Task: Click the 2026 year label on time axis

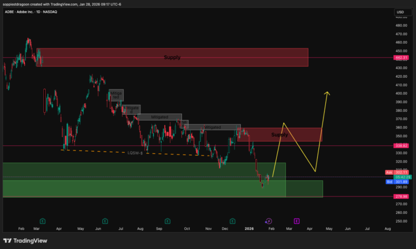Action: tap(249, 229)
